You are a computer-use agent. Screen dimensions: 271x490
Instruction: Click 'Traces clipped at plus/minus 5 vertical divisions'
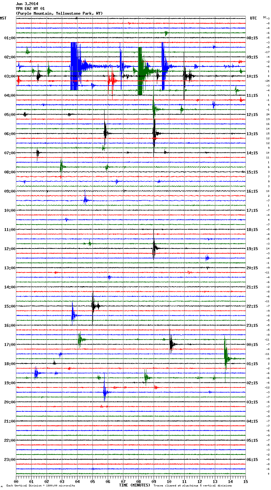193,486
